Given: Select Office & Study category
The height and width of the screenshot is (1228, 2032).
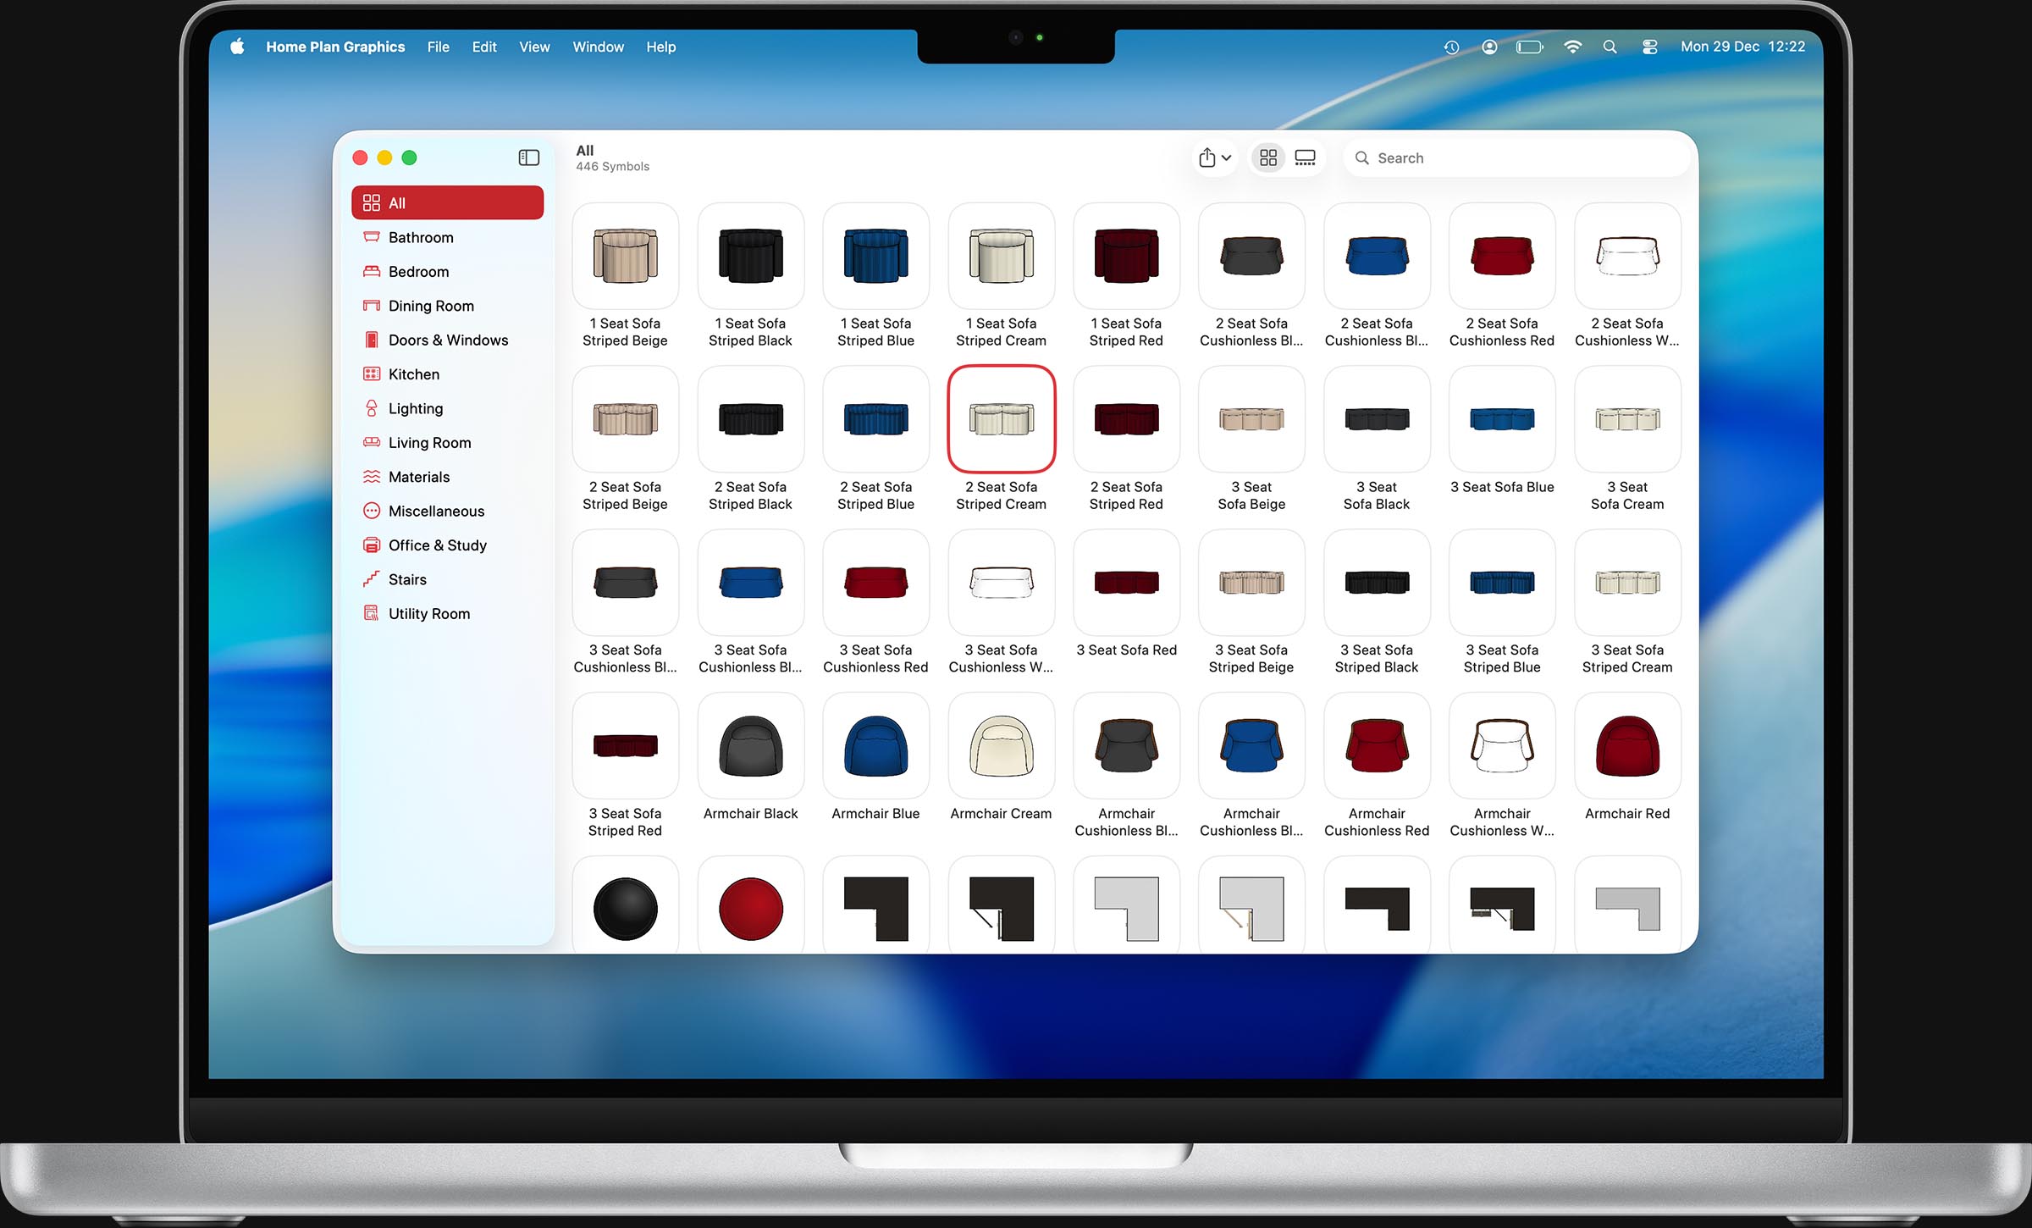Looking at the screenshot, I should (437, 545).
